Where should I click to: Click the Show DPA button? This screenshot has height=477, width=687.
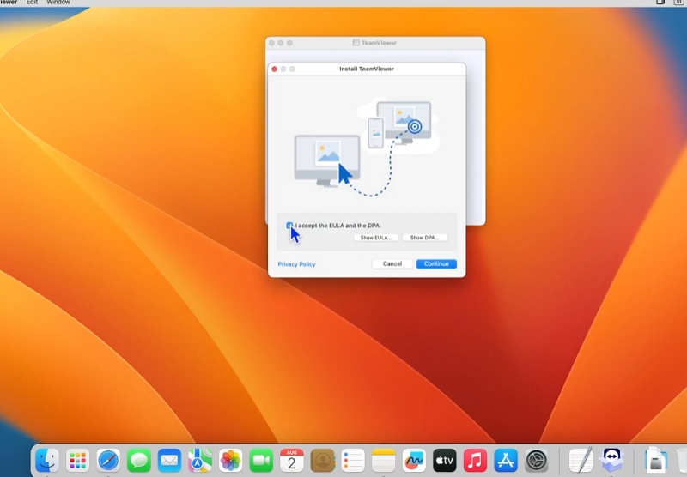[424, 238]
